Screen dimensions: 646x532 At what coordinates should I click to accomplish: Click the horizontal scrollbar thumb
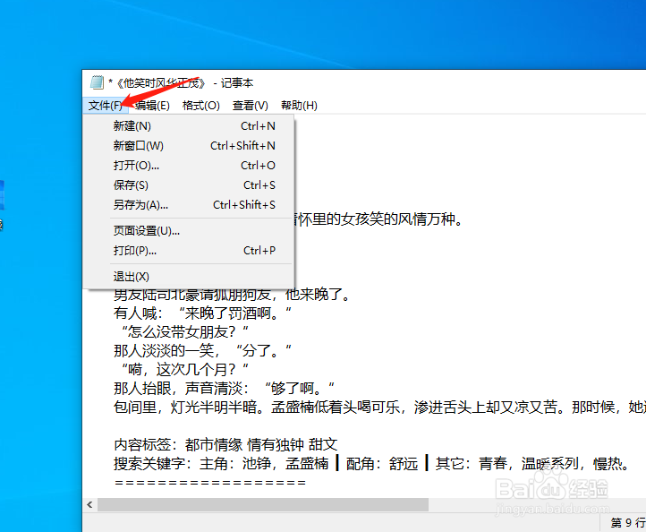coord(263,504)
